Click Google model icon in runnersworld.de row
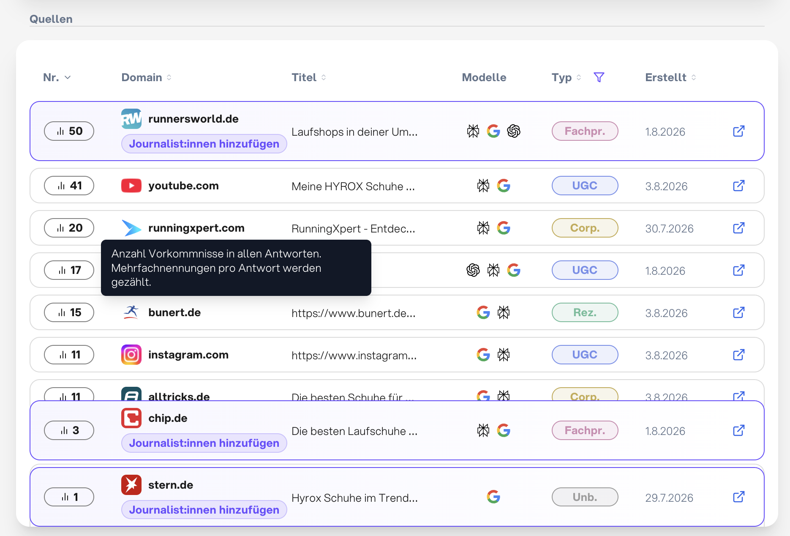This screenshot has width=790, height=536. point(493,131)
